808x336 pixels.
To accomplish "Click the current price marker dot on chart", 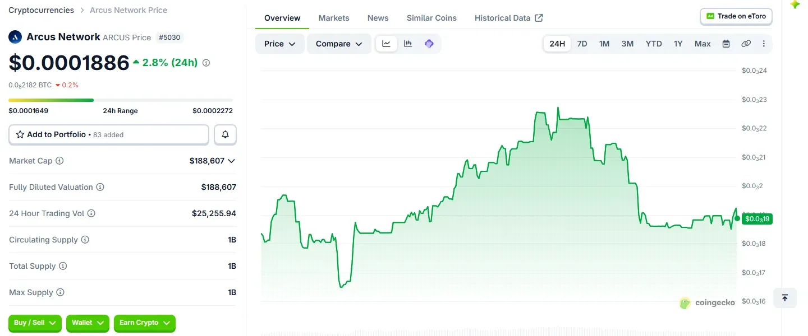I will [x=737, y=218].
